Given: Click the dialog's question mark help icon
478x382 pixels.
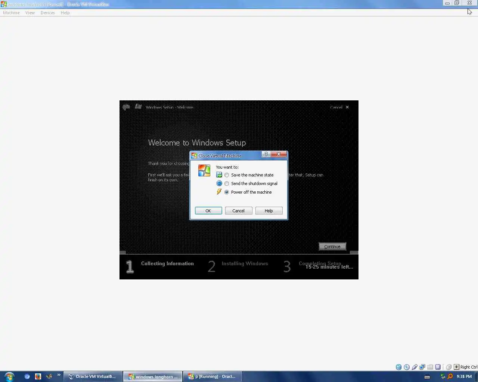Looking at the screenshot, I should 266,154.
